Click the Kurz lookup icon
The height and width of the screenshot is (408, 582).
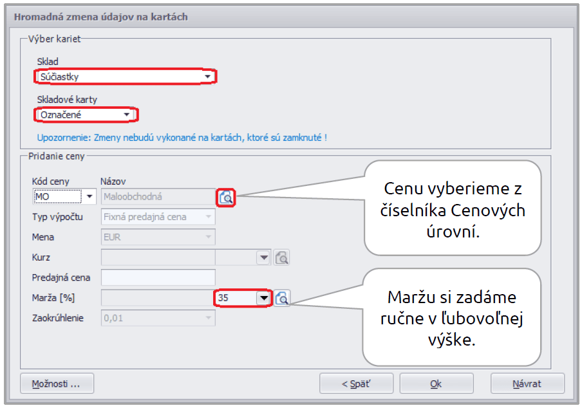[x=281, y=257]
